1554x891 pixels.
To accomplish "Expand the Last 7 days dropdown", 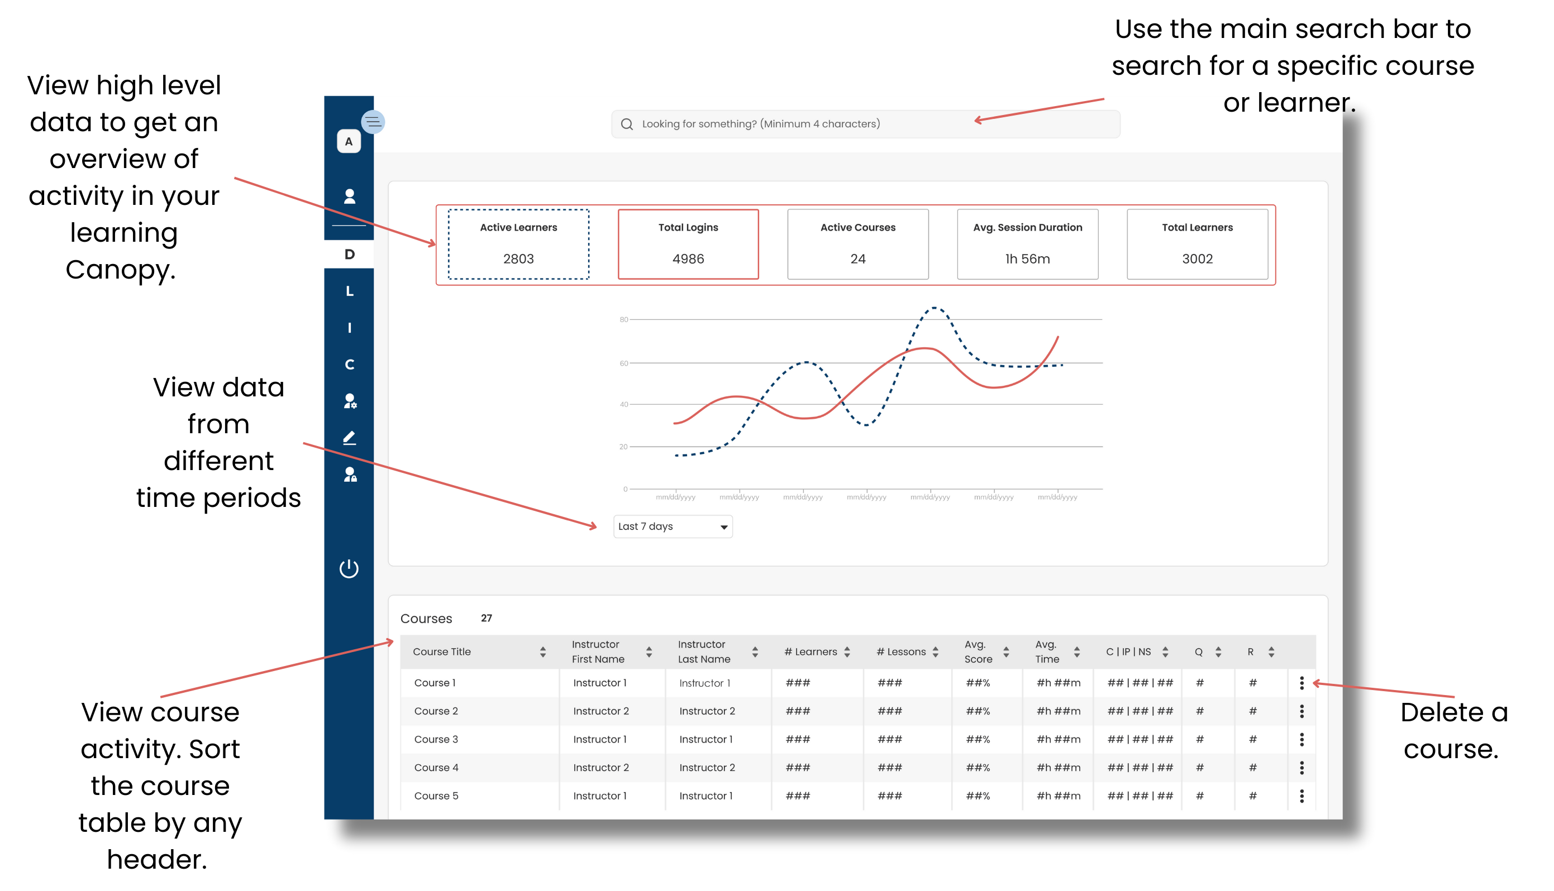I will click(673, 526).
